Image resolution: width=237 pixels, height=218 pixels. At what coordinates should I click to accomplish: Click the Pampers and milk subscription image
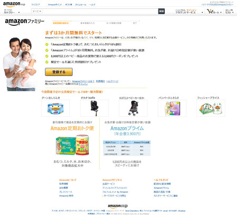[72, 145]
